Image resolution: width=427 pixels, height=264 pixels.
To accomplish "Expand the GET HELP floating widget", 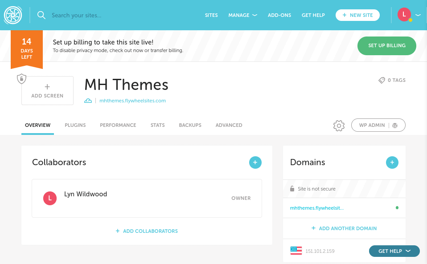I will tap(394, 251).
